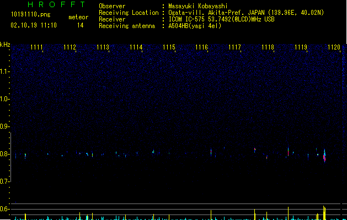Click the 1117 time marker
The image size is (347, 220).
(235, 47)
